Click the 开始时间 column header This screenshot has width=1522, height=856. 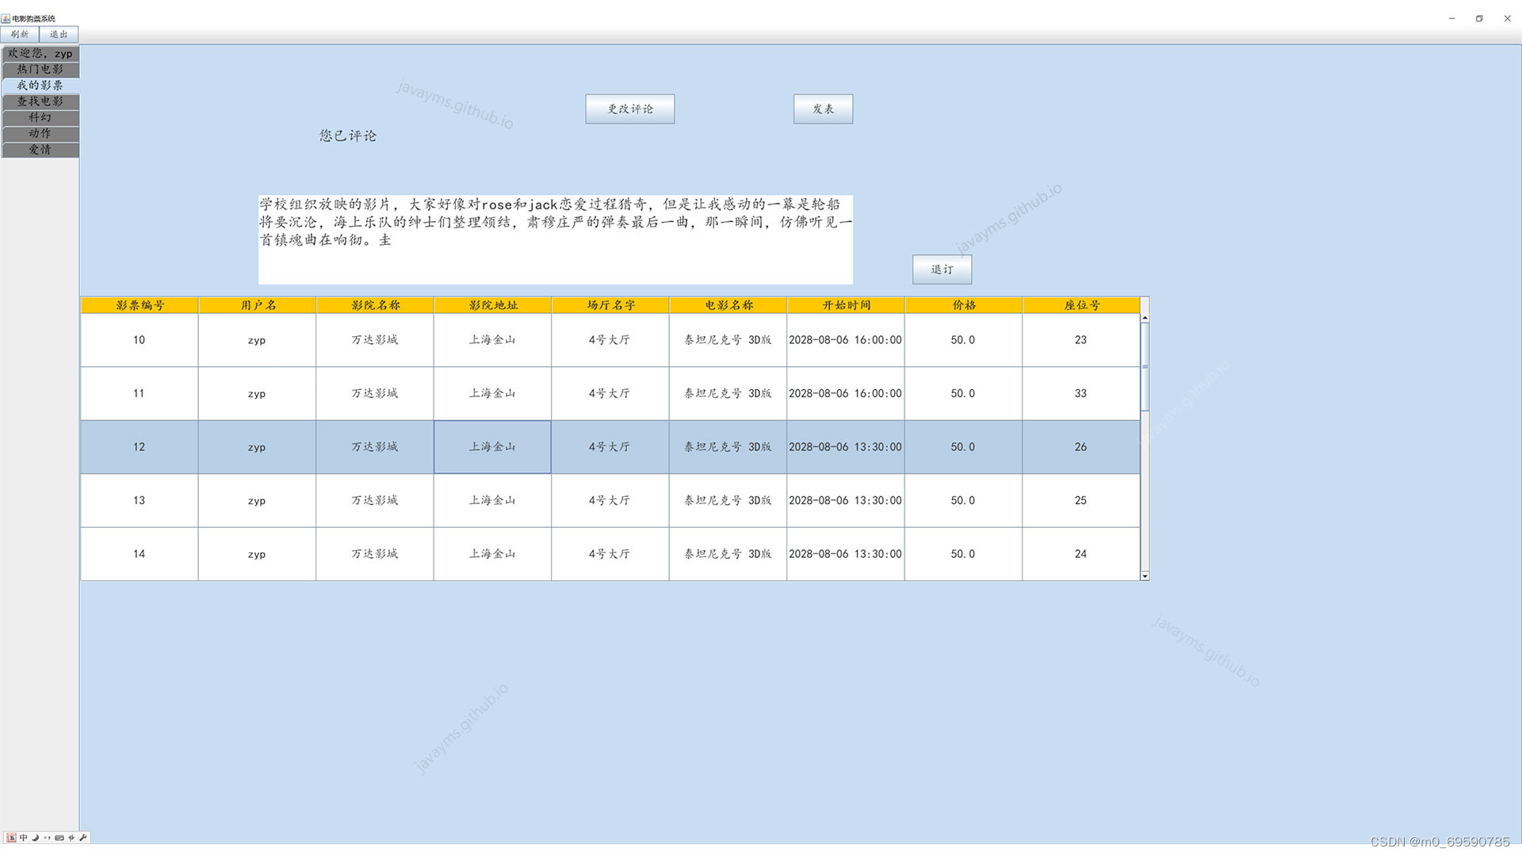(x=846, y=305)
